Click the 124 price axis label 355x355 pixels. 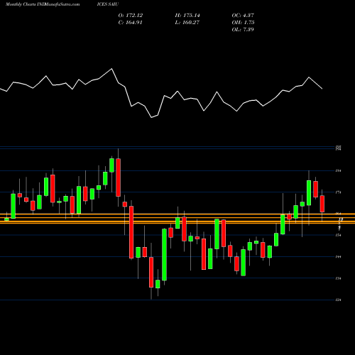click(339, 300)
